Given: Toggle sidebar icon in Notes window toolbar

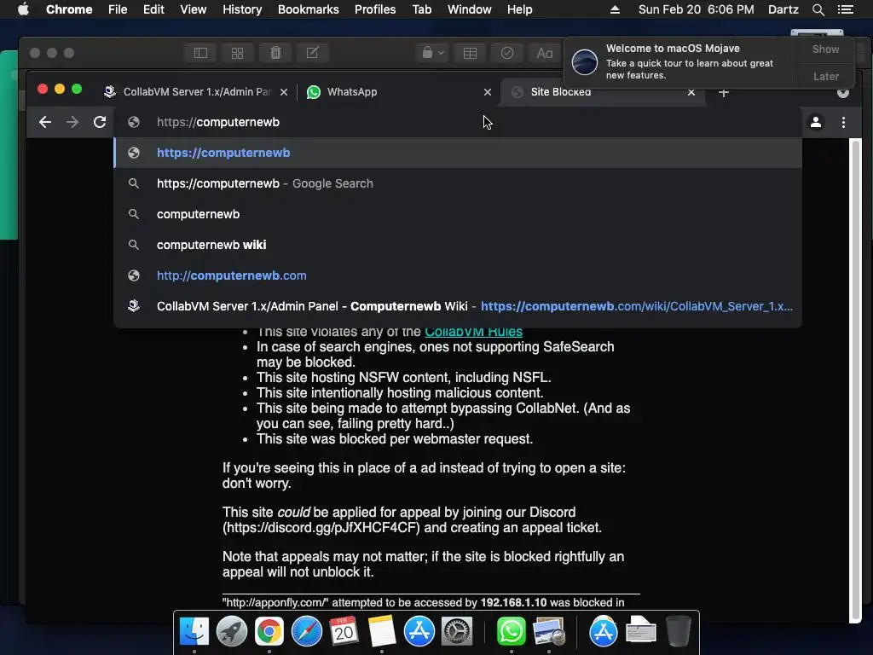Looking at the screenshot, I should 200,53.
